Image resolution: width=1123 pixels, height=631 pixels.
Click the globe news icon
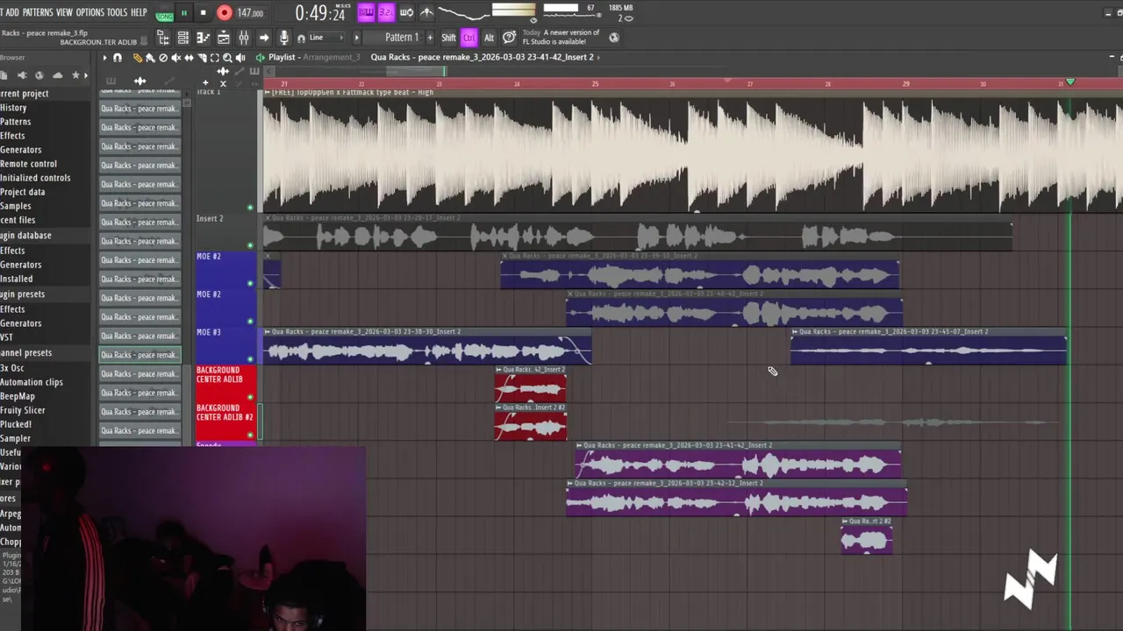(614, 38)
